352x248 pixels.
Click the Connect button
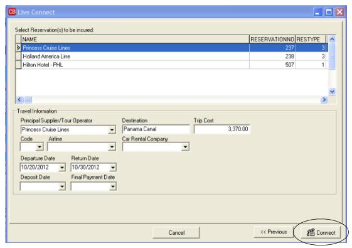point(321,232)
